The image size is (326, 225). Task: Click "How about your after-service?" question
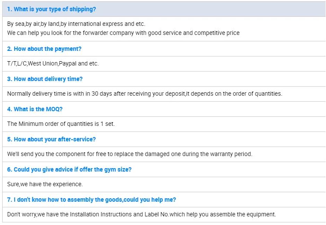click(51, 139)
